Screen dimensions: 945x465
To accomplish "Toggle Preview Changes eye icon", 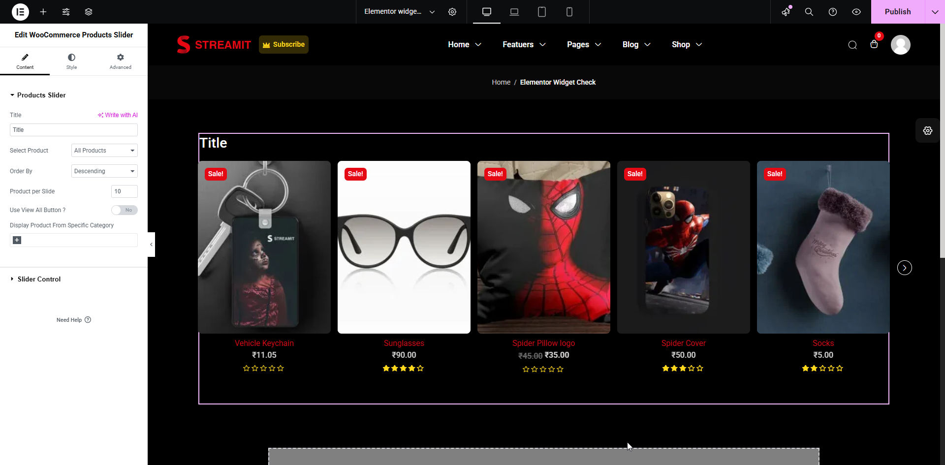I will pos(856,12).
